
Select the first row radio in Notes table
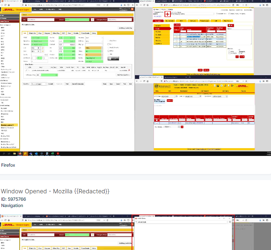[x=176, y=34]
